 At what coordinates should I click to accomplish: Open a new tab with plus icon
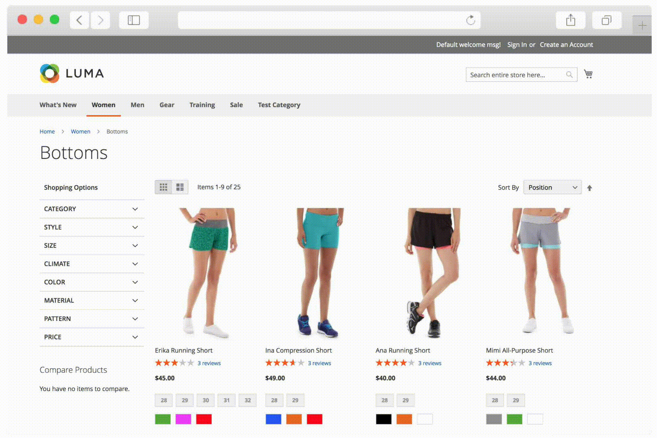pos(642,26)
